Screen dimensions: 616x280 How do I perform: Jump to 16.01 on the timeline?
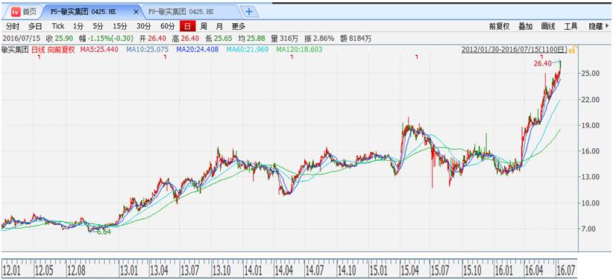coord(504,270)
